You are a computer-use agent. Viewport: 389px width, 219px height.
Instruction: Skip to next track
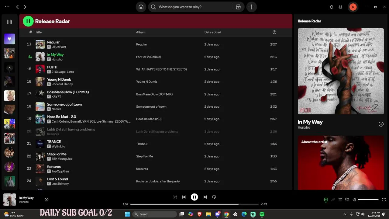point(205,197)
